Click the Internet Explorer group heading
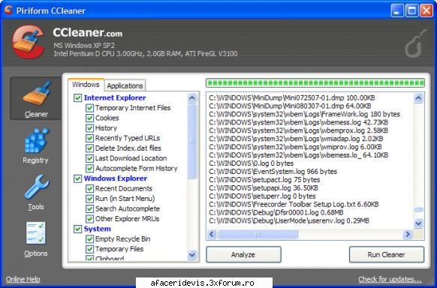This screenshot has height=288, width=437. point(115,98)
